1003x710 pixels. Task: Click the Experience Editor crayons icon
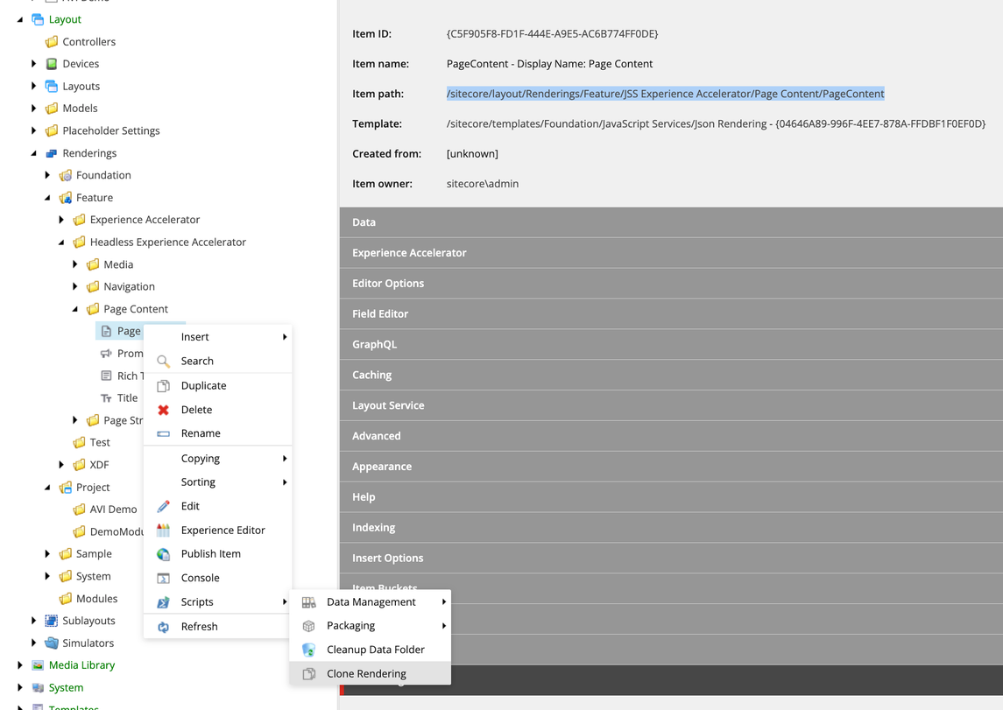click(x=163, y=531)
